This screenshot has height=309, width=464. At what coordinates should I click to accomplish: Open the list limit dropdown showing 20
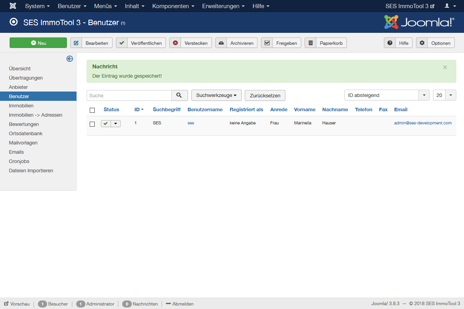[445, 95]
